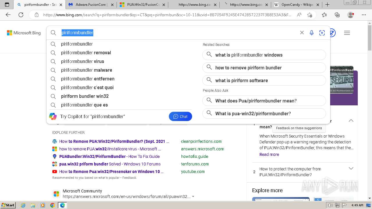This screenshot has width=372, height=209.
Task: Open the browser profile avatar
Action: (351, 15)
